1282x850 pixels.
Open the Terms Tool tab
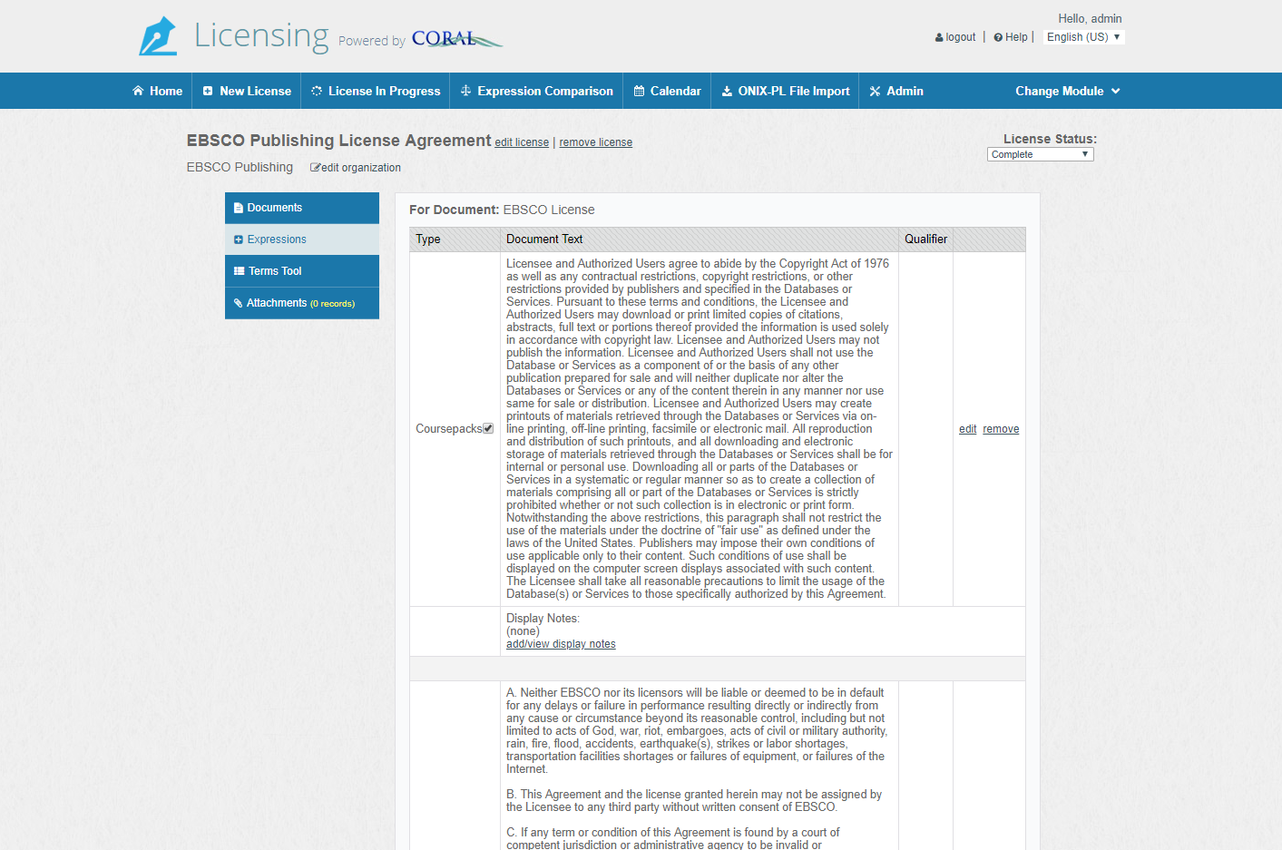301,271
